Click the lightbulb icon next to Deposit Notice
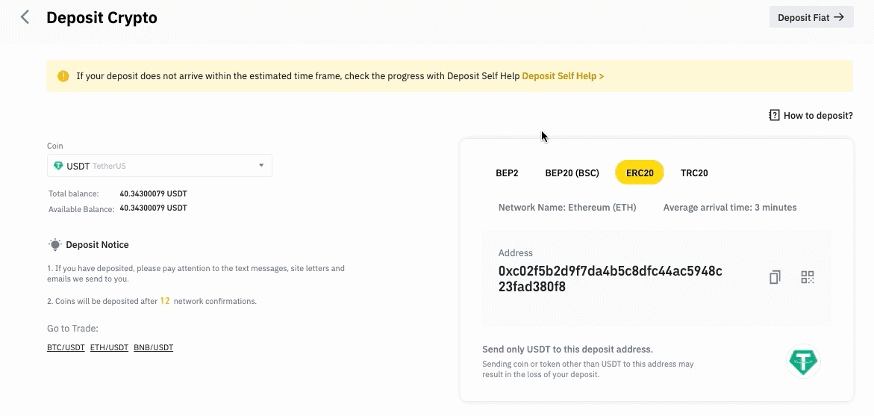 [x=54, y=245]
